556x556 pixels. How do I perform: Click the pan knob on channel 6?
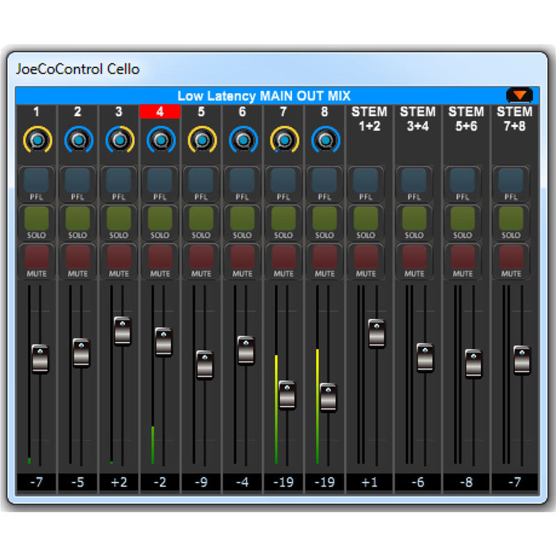pyautogui.click(x=243, y=140)
